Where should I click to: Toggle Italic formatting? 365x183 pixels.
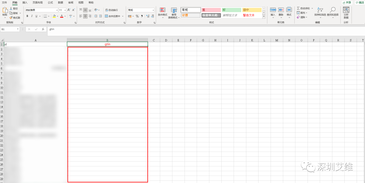tap(32, 16)
